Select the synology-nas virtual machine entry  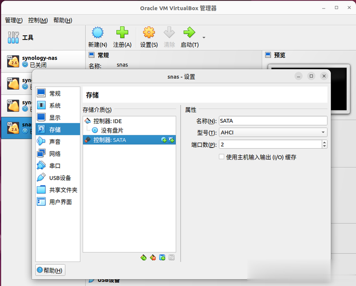point(43,61)
